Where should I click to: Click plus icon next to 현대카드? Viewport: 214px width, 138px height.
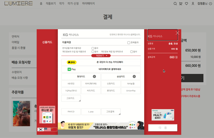(x=94, y=77)
